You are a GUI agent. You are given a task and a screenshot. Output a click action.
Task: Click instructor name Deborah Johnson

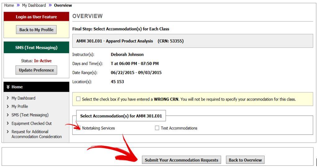coord(127,55)
